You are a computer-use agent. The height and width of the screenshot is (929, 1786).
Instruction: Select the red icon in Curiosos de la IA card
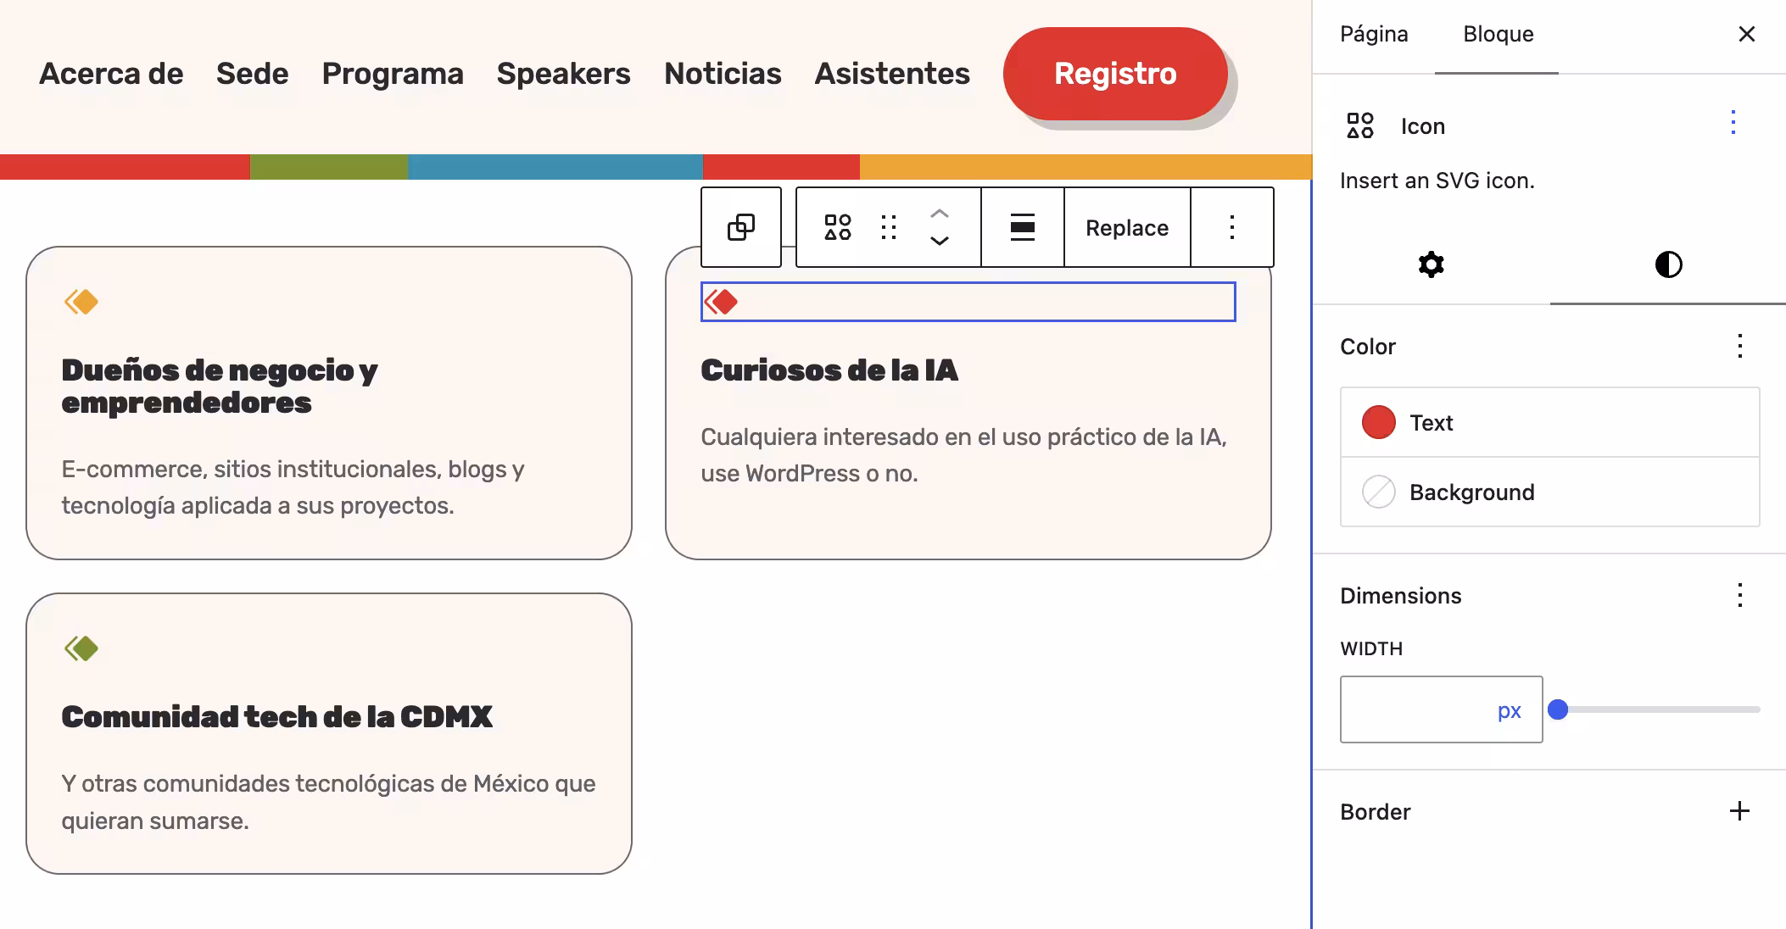721,302
